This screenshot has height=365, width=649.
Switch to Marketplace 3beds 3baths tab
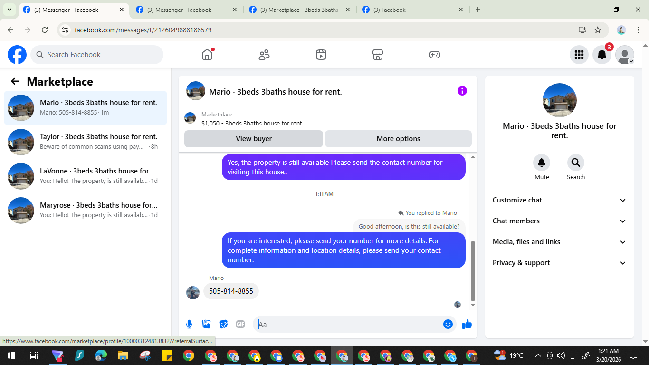(x=300, y=10)
